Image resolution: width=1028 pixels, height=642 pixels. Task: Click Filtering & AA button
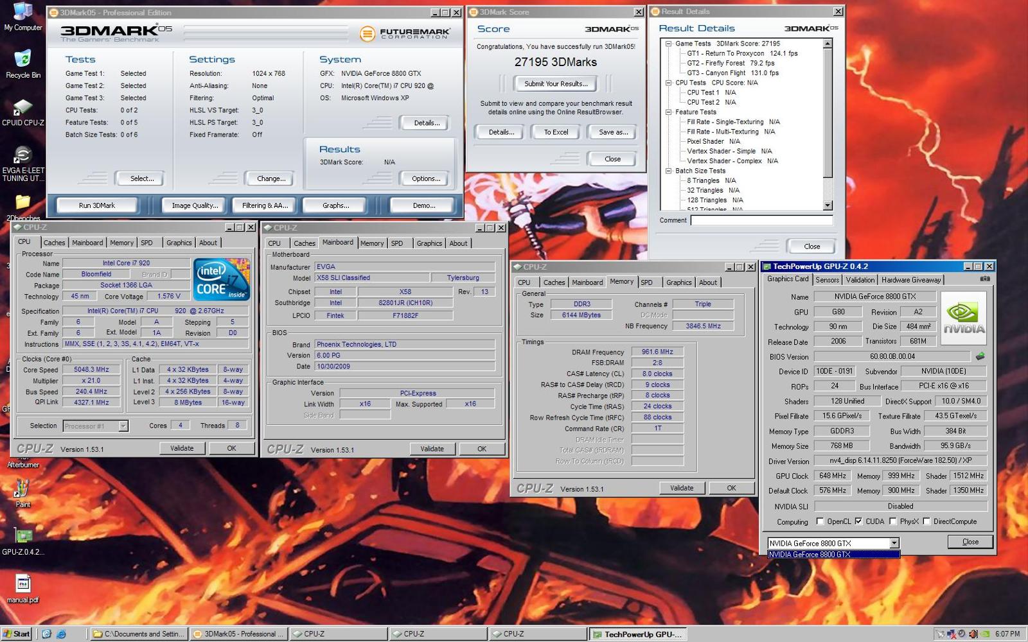265,205
